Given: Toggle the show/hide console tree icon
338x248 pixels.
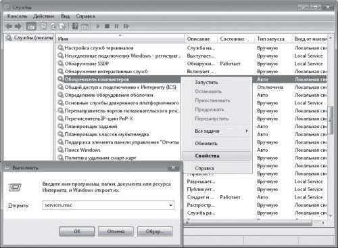Looking at the screenshot, I should pos(31,26).
